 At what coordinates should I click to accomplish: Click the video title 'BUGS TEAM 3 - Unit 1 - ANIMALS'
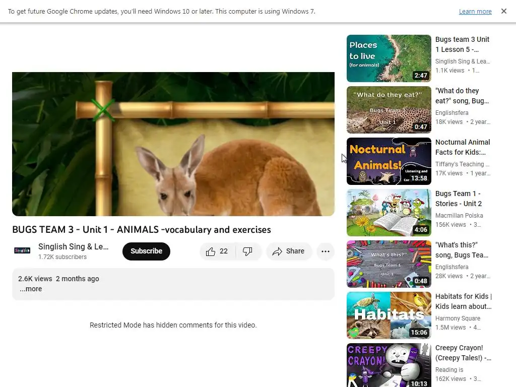coord(142,229)
